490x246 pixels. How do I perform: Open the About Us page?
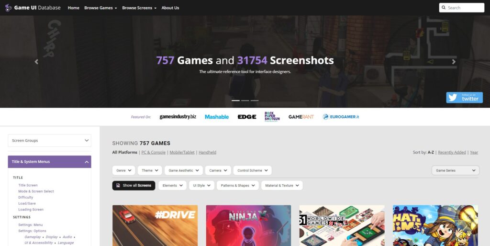170,8
